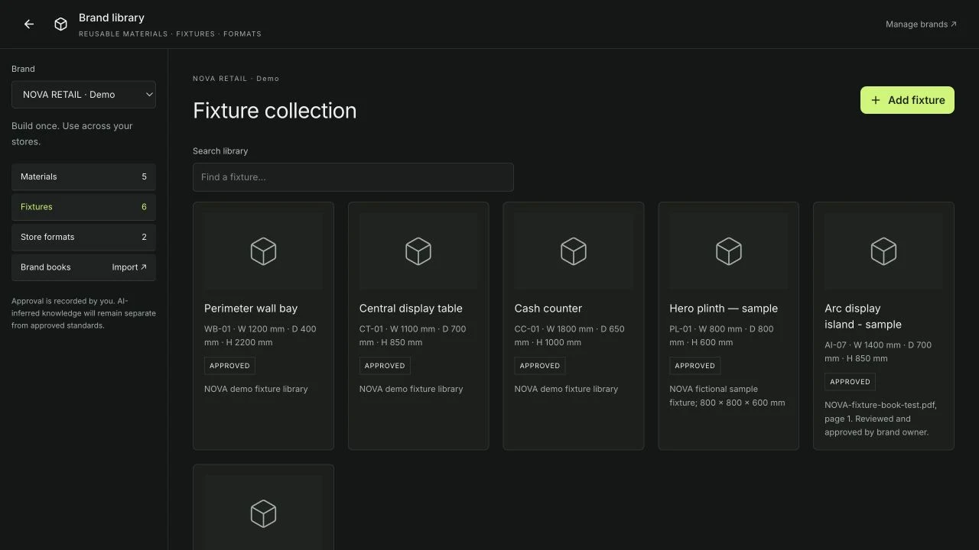The height and width of the screenshot is (550, 979).
Task: Open the Manage brands link
Action: 921,24
